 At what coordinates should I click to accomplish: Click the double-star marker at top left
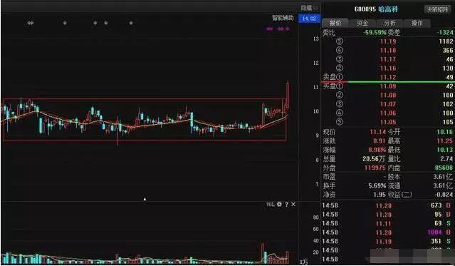31,23
